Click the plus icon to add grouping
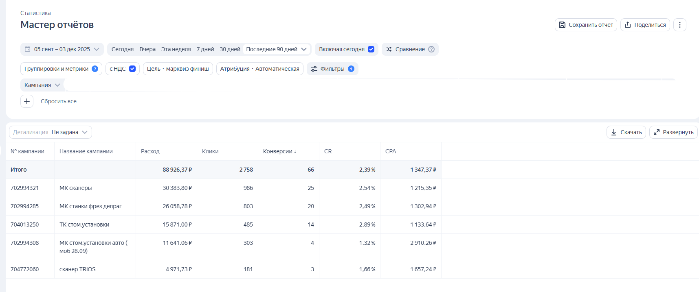 [x=27, y=101]
